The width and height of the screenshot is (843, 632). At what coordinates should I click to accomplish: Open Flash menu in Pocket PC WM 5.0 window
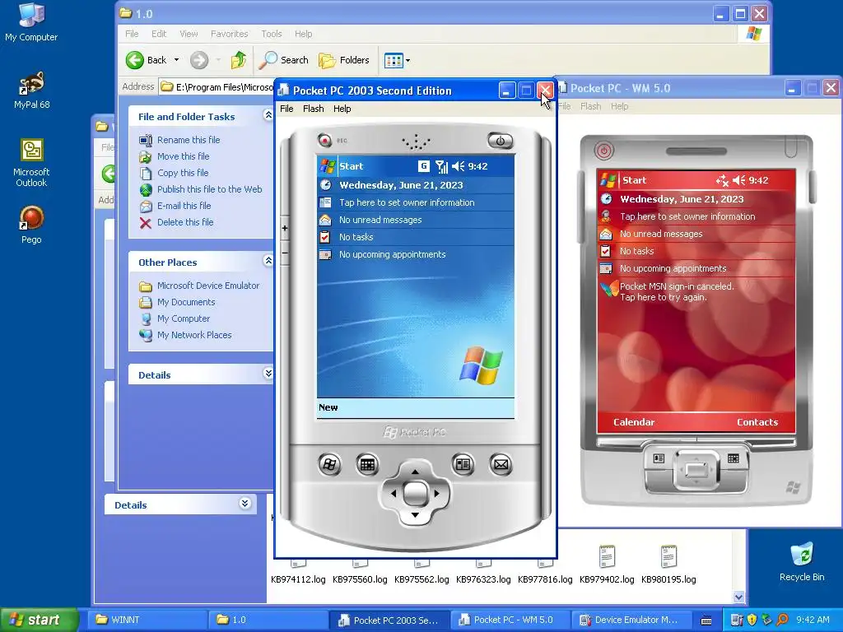590,106
